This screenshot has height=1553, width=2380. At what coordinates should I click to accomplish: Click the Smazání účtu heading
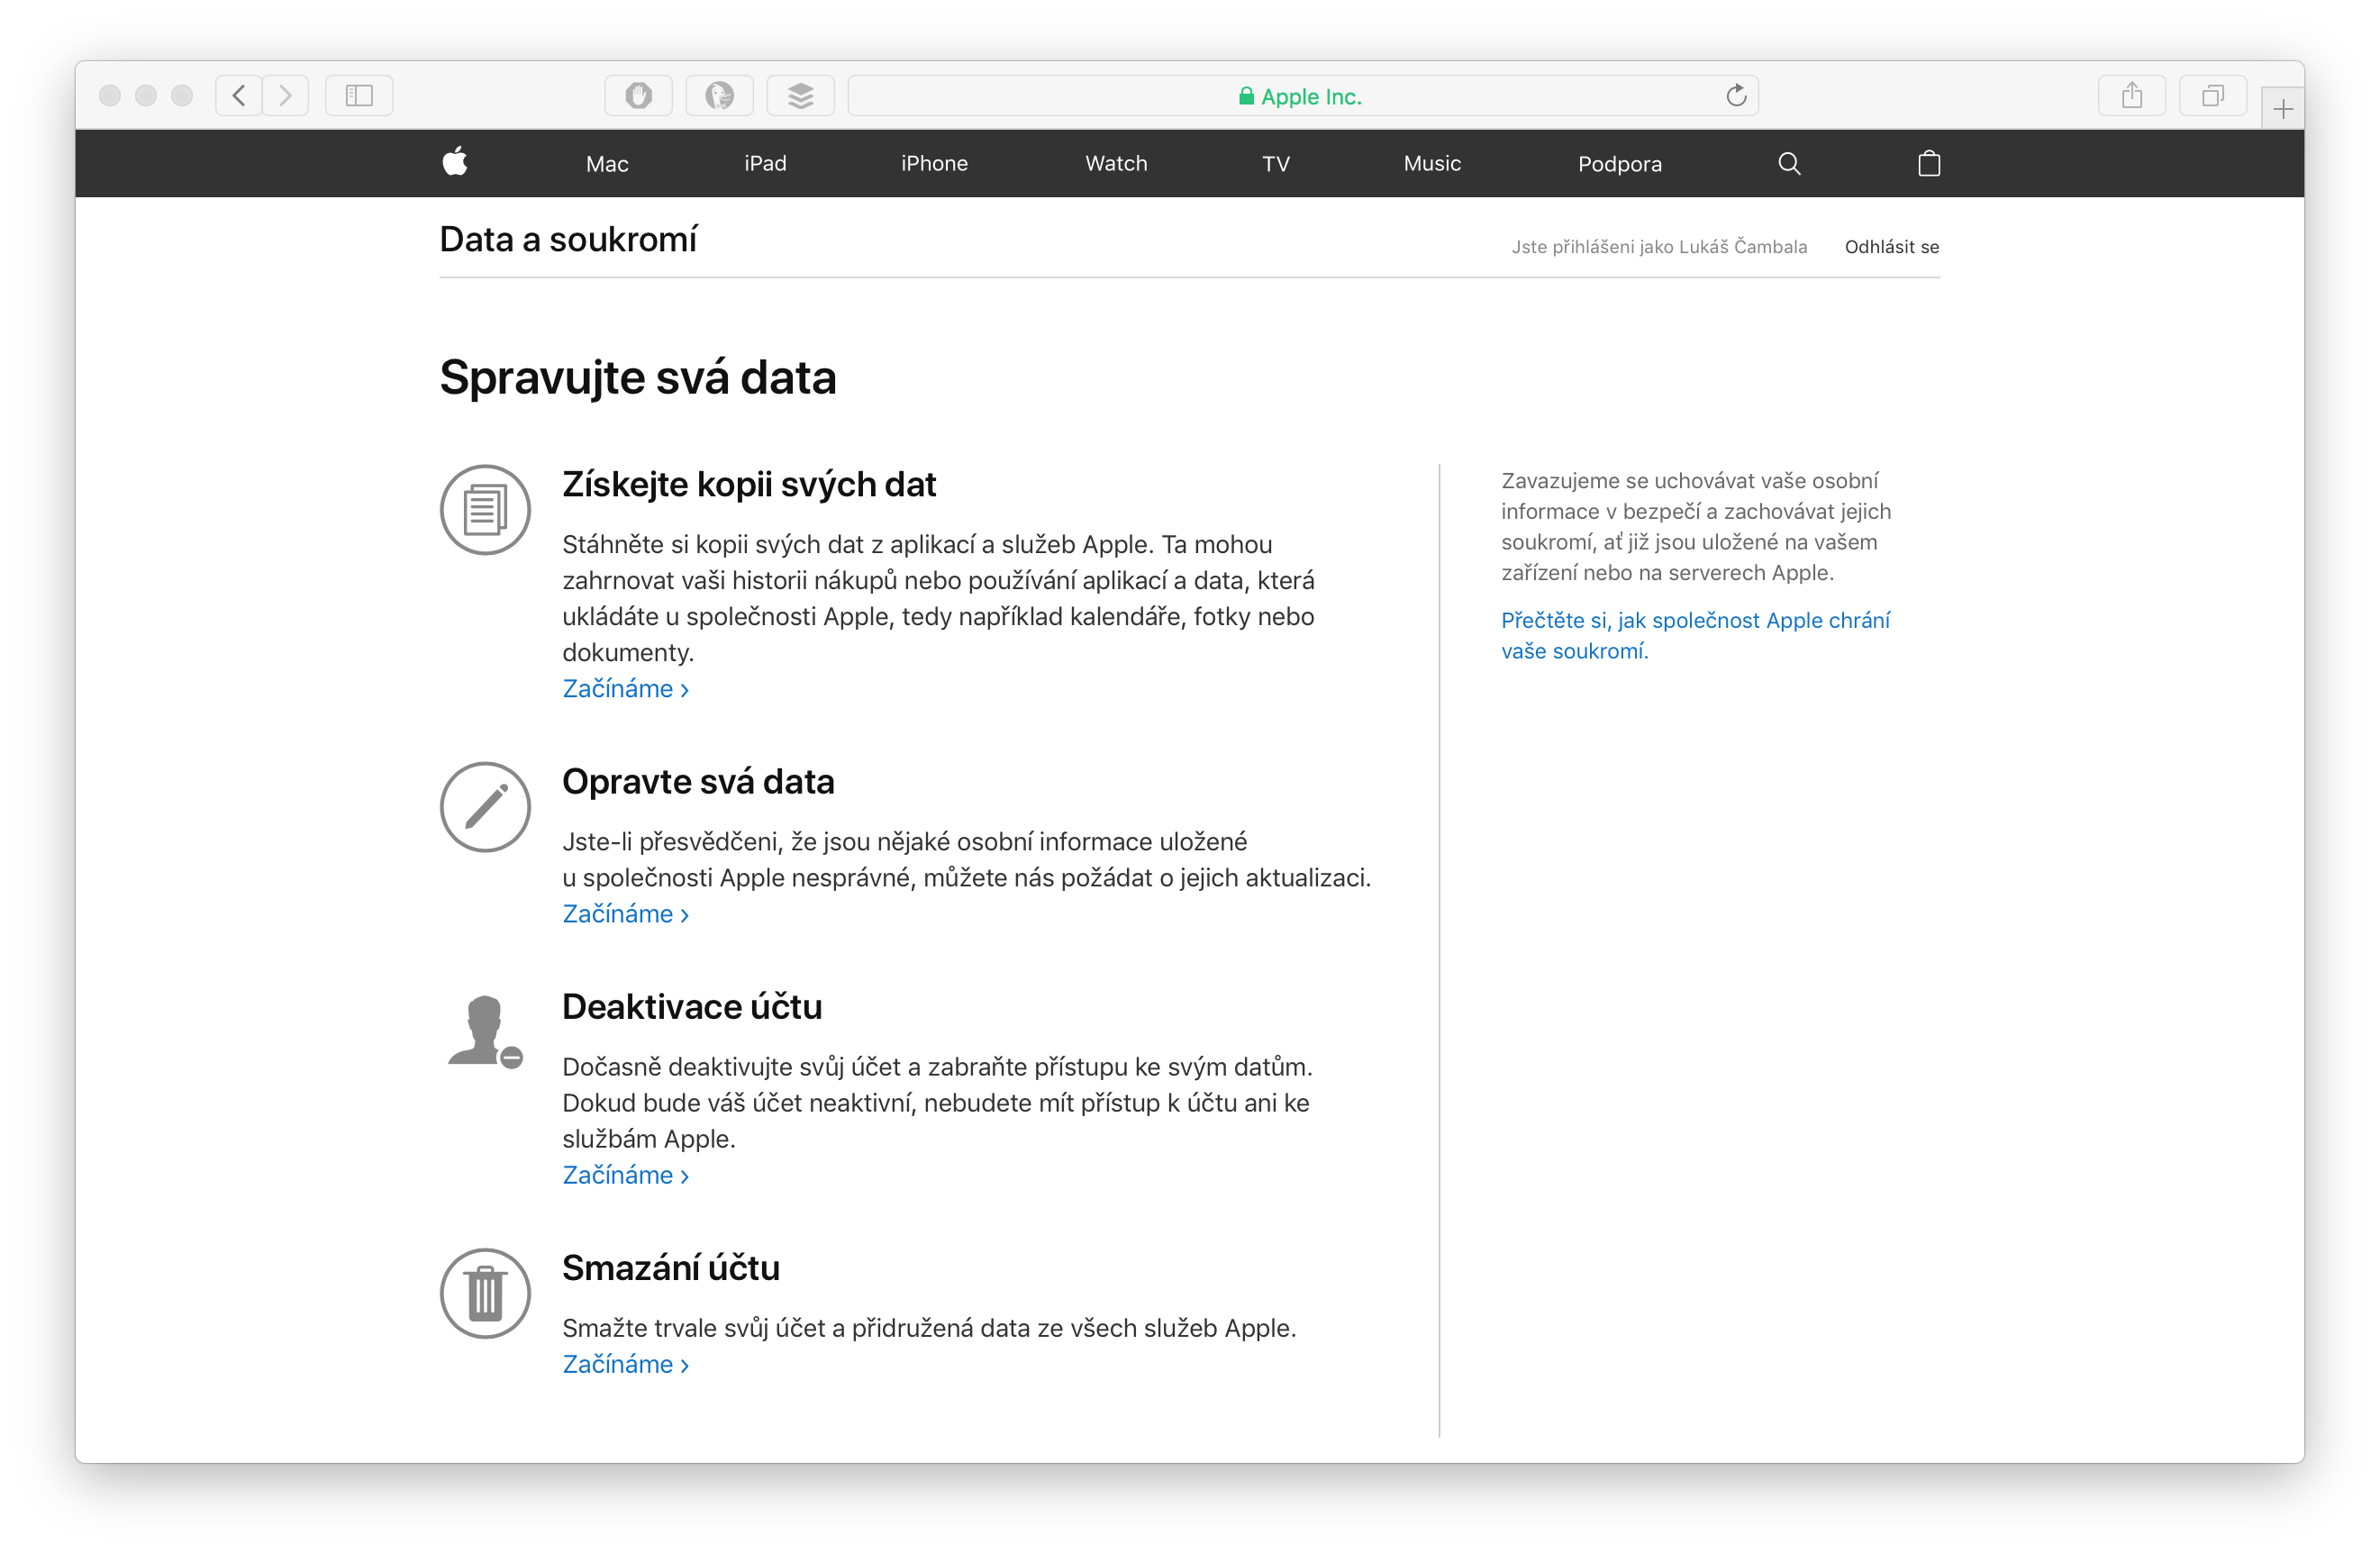pyautogui.click(x=671, y=1267)
